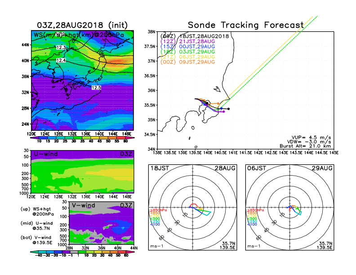Click the "38N" latitude label on sonde map

(x=151, y=32)
